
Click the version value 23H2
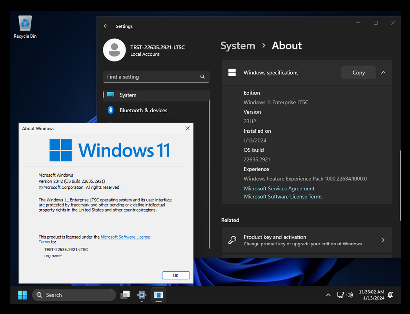[x=250, y=121]
